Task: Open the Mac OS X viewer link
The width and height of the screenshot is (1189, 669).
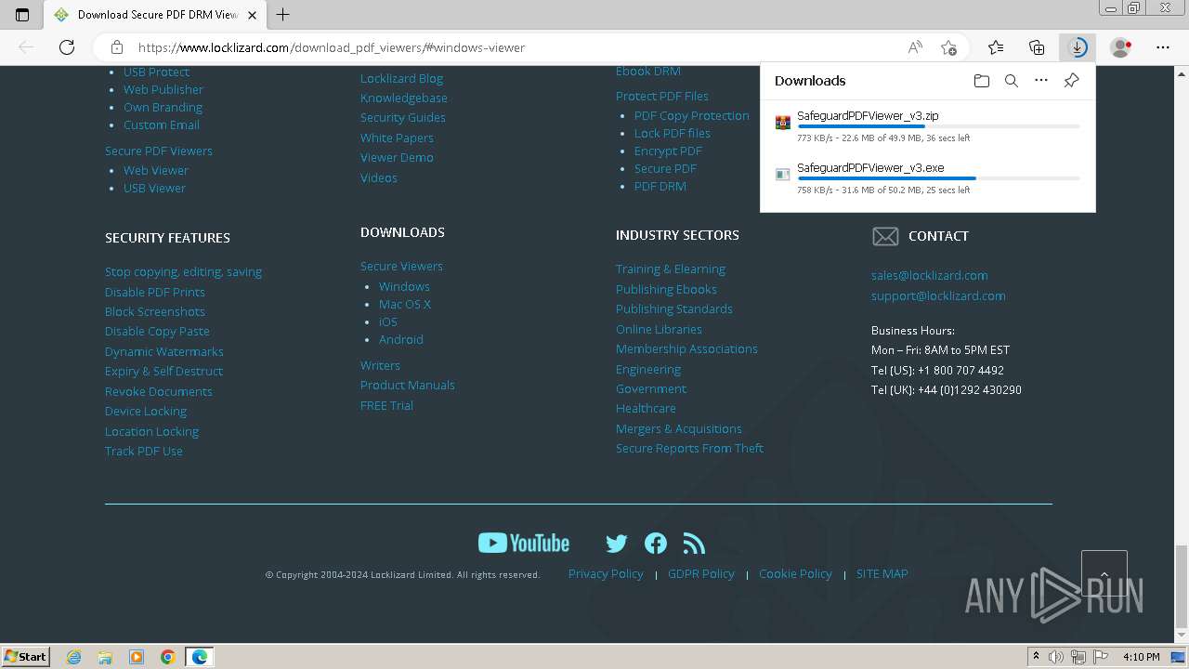Action: tap(405, 304)
